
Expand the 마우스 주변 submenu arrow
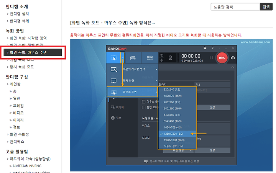coord(156,92)
